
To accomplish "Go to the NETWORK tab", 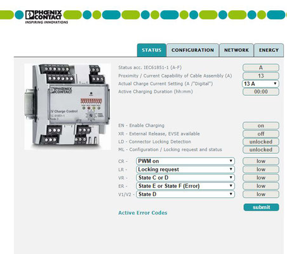I will pos(236,50).
